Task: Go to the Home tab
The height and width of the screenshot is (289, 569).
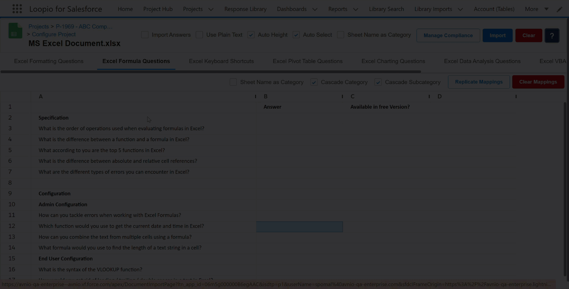Action: point(125,9)
